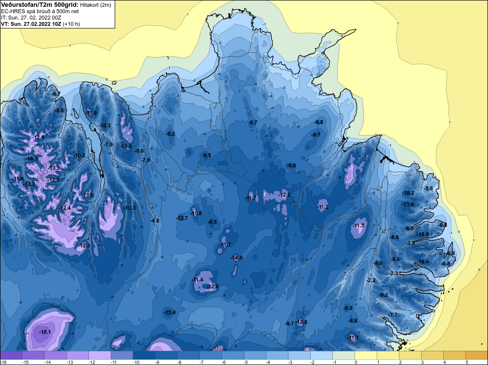
Task: Click the -9.6 temperature value
Action: 378,263
